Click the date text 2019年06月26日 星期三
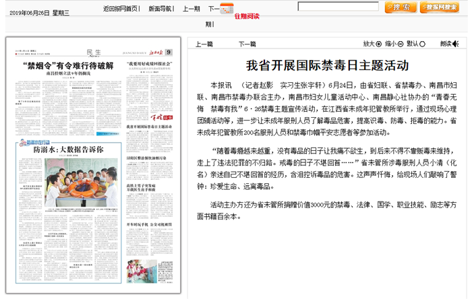Image resolution: width=472 pixels, height=299 pixels. pyautogui.click(x=39, y=13)
